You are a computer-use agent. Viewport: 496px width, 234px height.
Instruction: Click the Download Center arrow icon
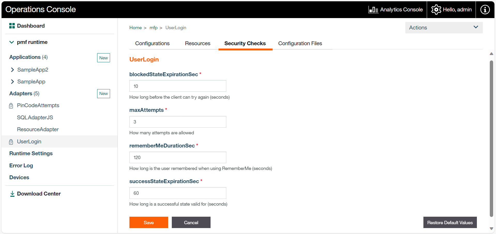click(x=12, y=194)
